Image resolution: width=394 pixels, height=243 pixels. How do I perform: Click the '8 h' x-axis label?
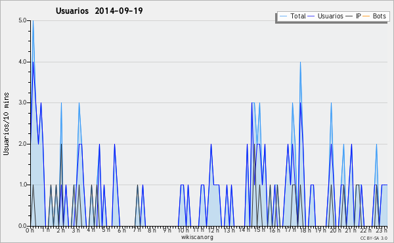[x=152, y=231]
